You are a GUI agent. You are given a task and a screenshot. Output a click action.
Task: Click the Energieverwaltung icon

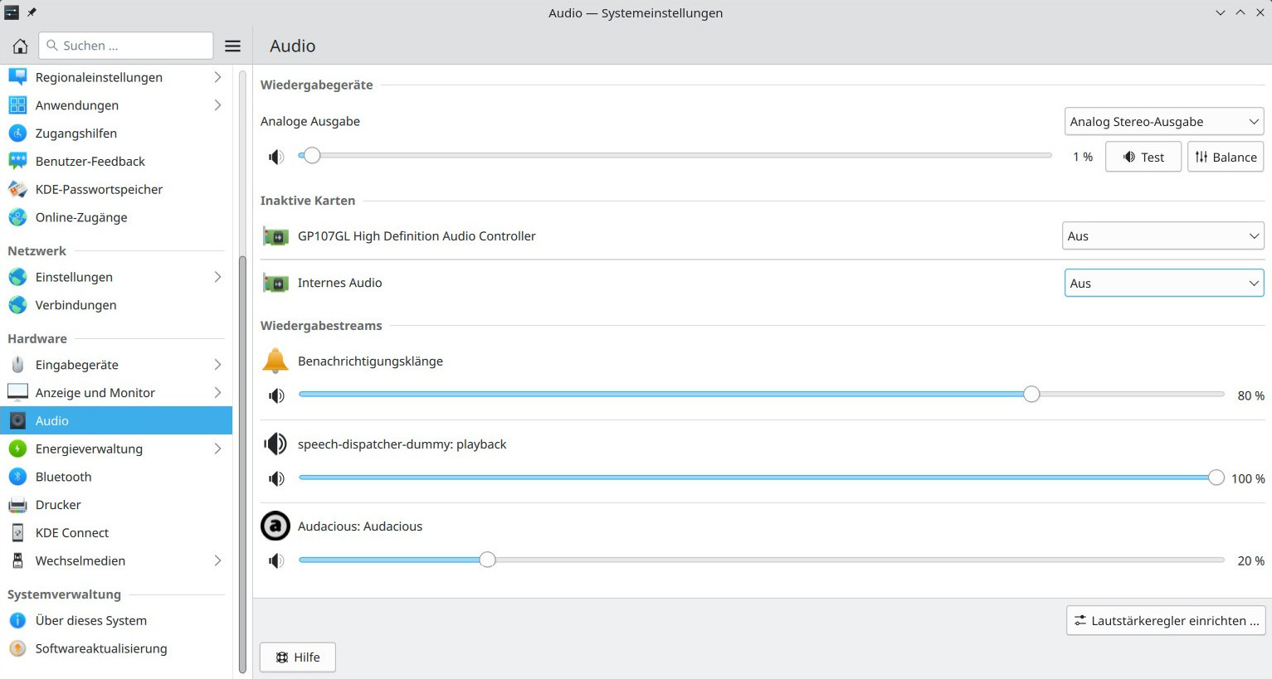pyautogui.click(x=17, y=449)
